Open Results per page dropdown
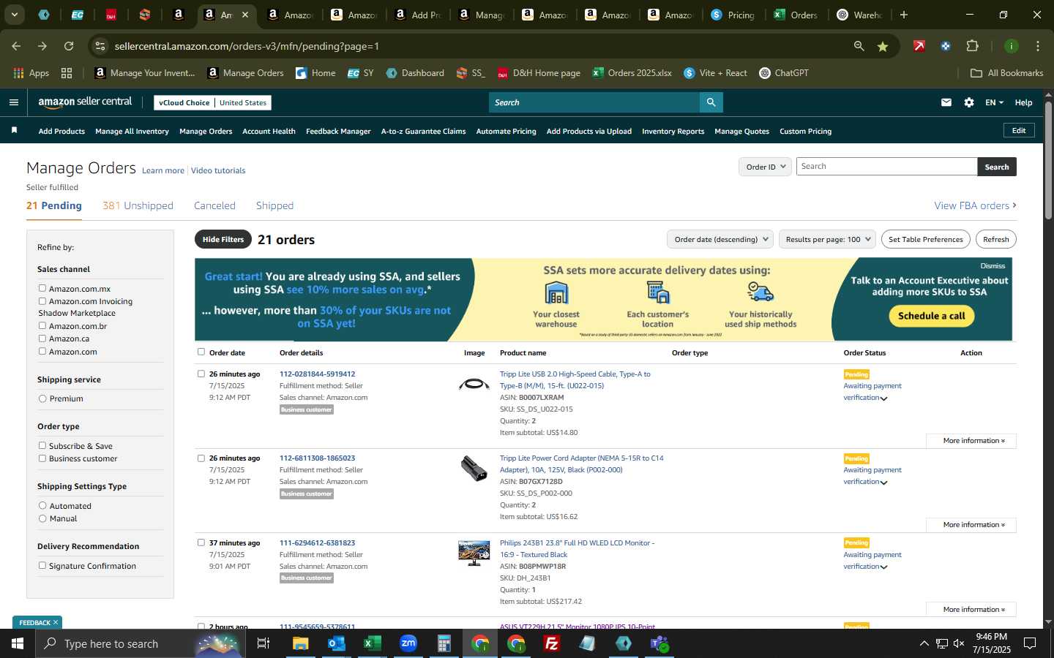Screen dimensions: 1054x658 click(x=827, y=239)
